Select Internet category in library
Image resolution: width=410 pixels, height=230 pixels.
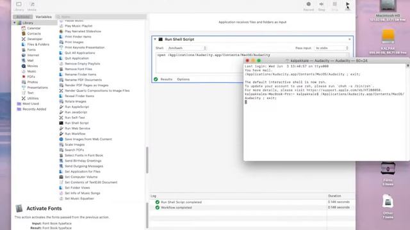pyautogui.click(x=33, y=56)
